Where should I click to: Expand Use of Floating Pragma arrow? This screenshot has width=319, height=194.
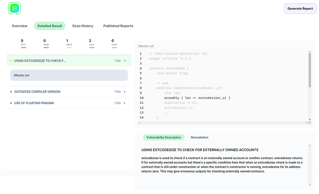125,103
